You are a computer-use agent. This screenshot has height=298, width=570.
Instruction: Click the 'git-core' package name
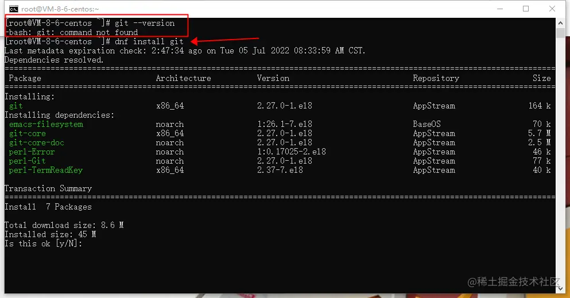pyautogui.click(x=27, y=133)
